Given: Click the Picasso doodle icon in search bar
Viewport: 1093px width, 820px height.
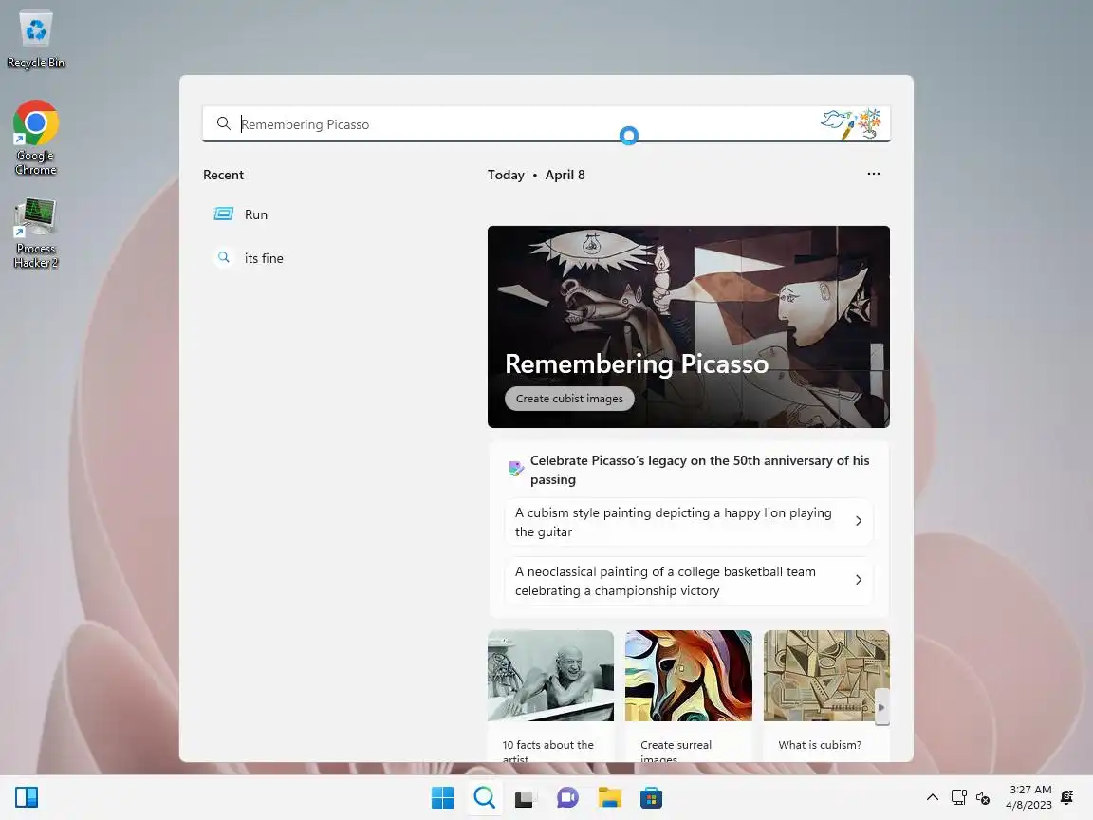Looking at the screenshot, I should coord(850,123).
